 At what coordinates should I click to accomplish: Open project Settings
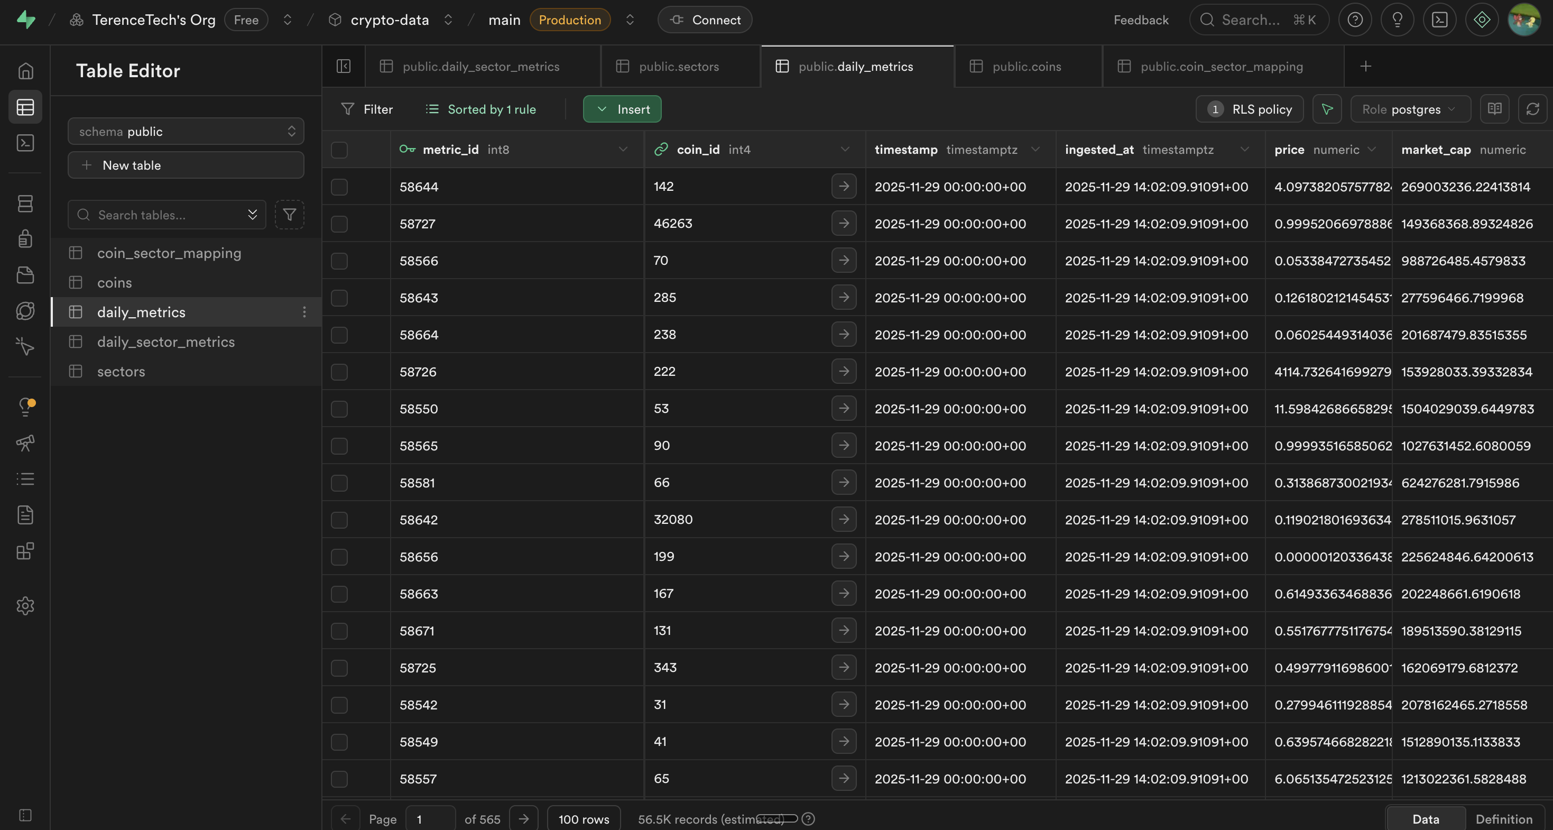click(x=25, y=606)
